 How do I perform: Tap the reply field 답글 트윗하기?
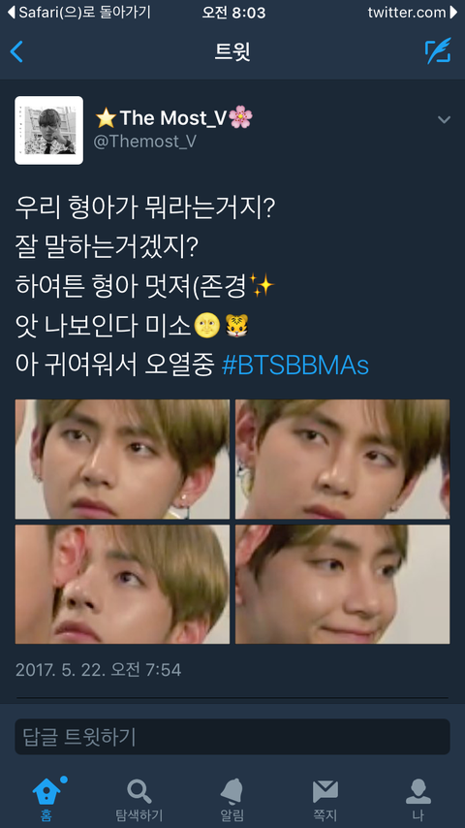tap(232, 737)
